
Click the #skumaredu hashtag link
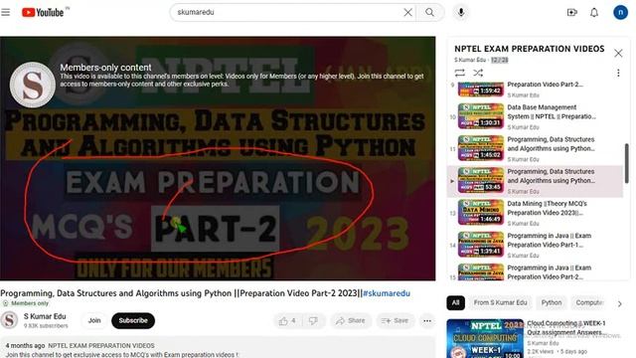(387, 293)
